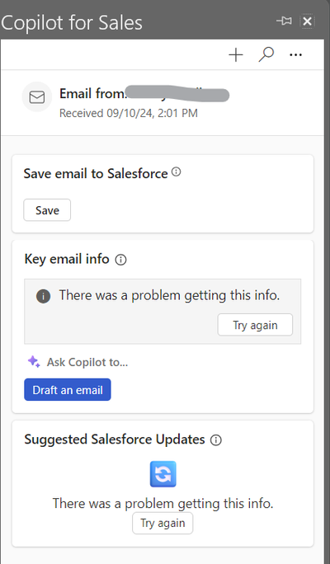This screenshot has width=330, height=564.
Task: Show info for Suggested Salesforce Updates
Action: point(216,440)
